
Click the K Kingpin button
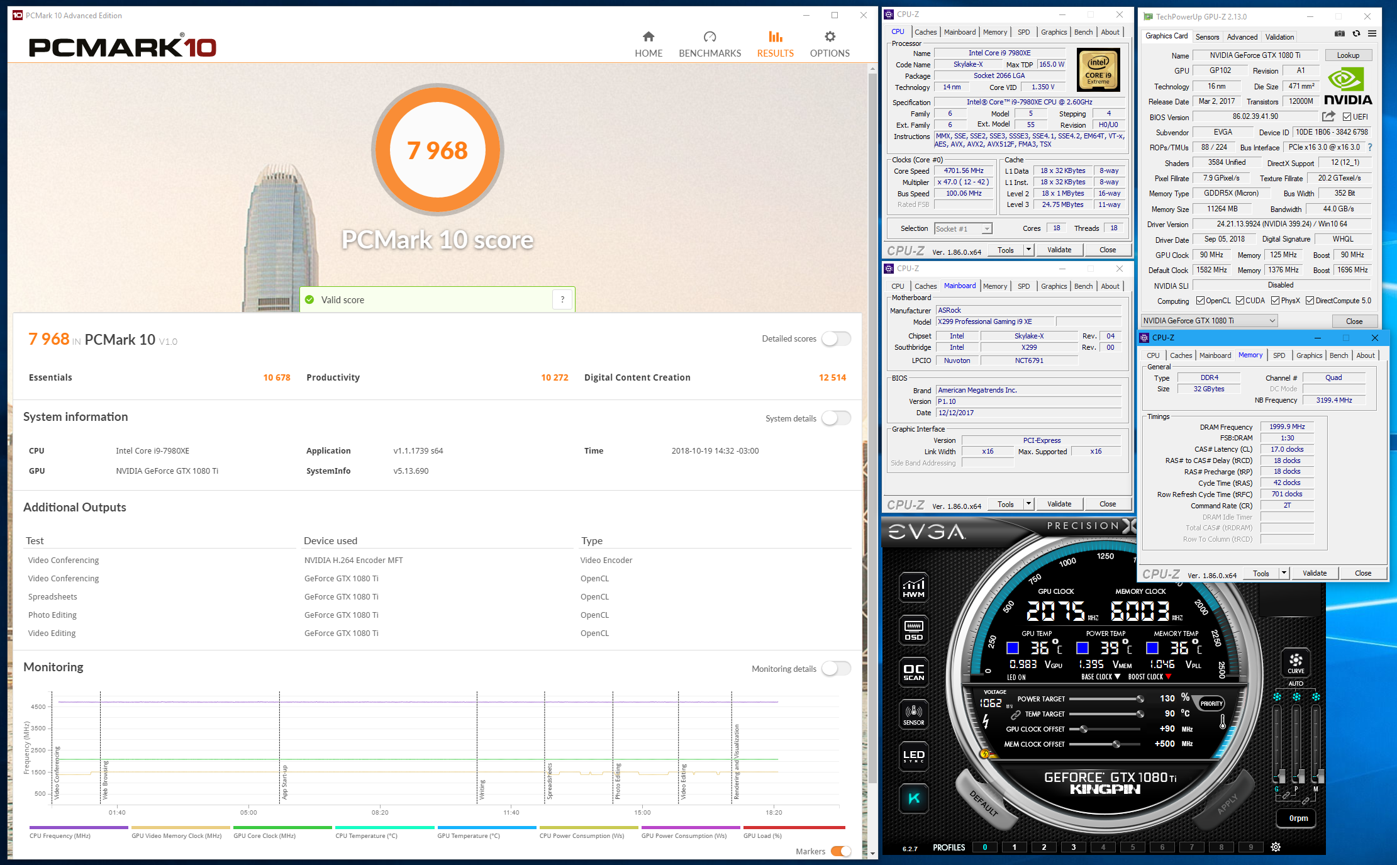[x=913, y=798]
